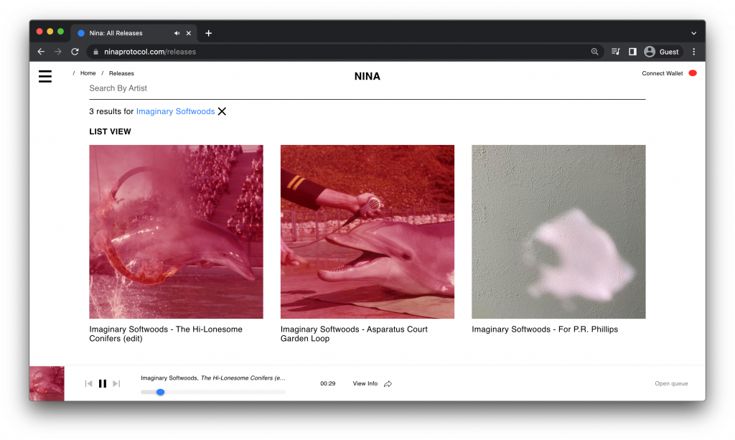Image resolution: width=735 pixels, height=440 pixels.
Task: Open the browser three-dot menu
Action: click(694, 52)
